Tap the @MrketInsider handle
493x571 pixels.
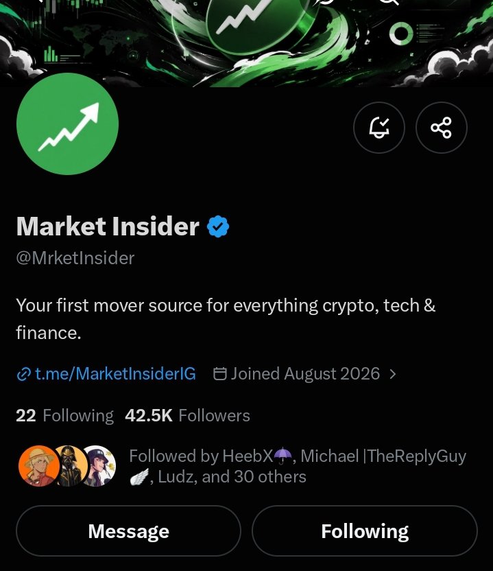point(75,258)
